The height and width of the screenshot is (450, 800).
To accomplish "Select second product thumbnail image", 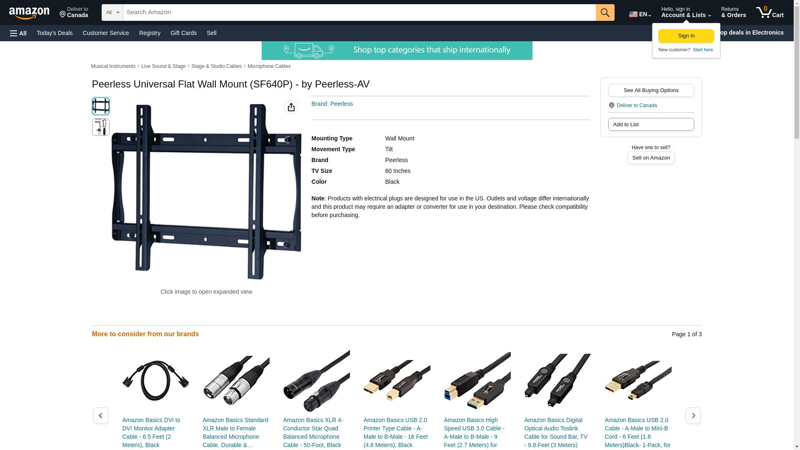I will (100, 127).
